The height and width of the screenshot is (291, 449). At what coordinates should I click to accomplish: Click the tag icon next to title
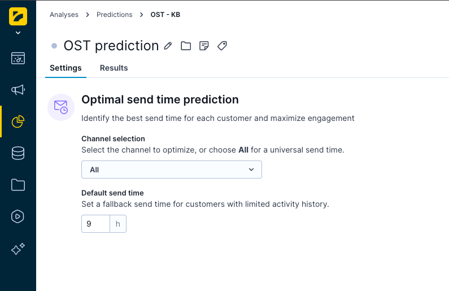click(222, 46)
